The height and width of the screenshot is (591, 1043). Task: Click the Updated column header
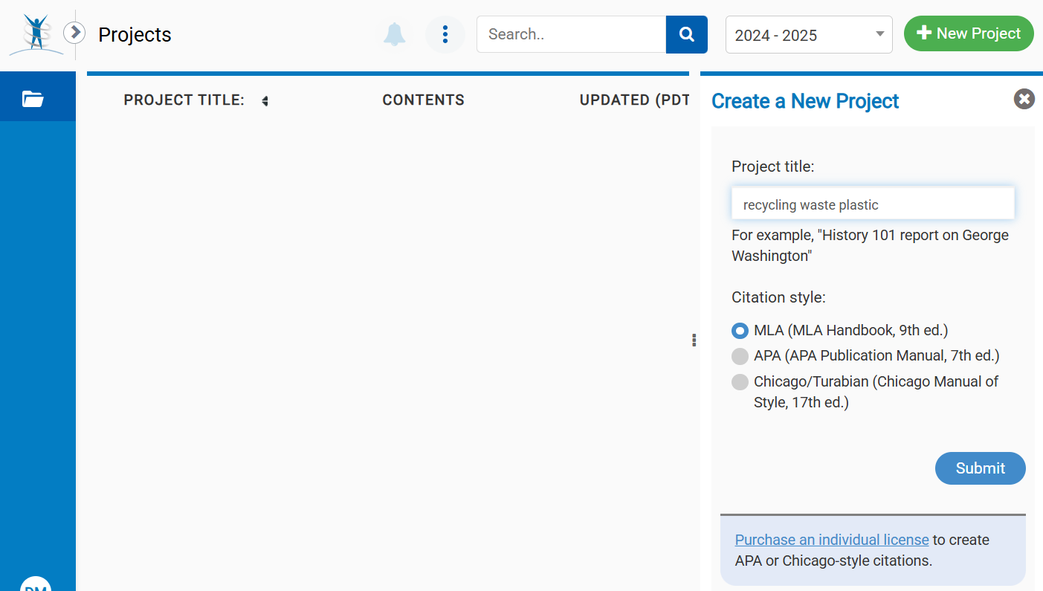(634, 100)
